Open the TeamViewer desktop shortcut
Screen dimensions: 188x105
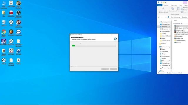coord(19,32)
